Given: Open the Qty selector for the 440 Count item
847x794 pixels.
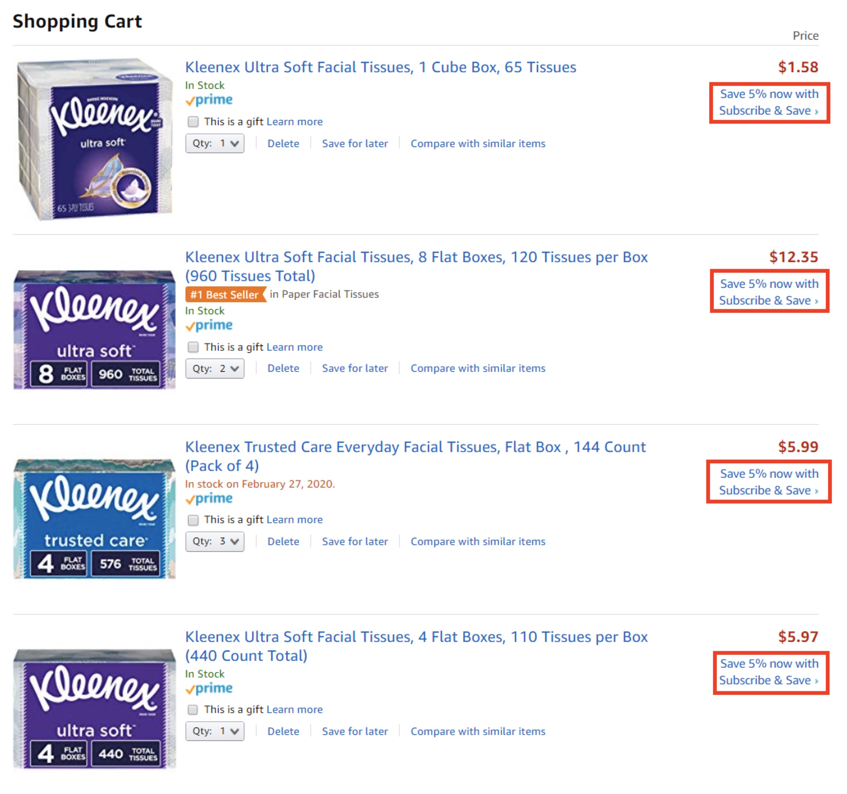Looking at the screenshot, I should tap(215, 731).
